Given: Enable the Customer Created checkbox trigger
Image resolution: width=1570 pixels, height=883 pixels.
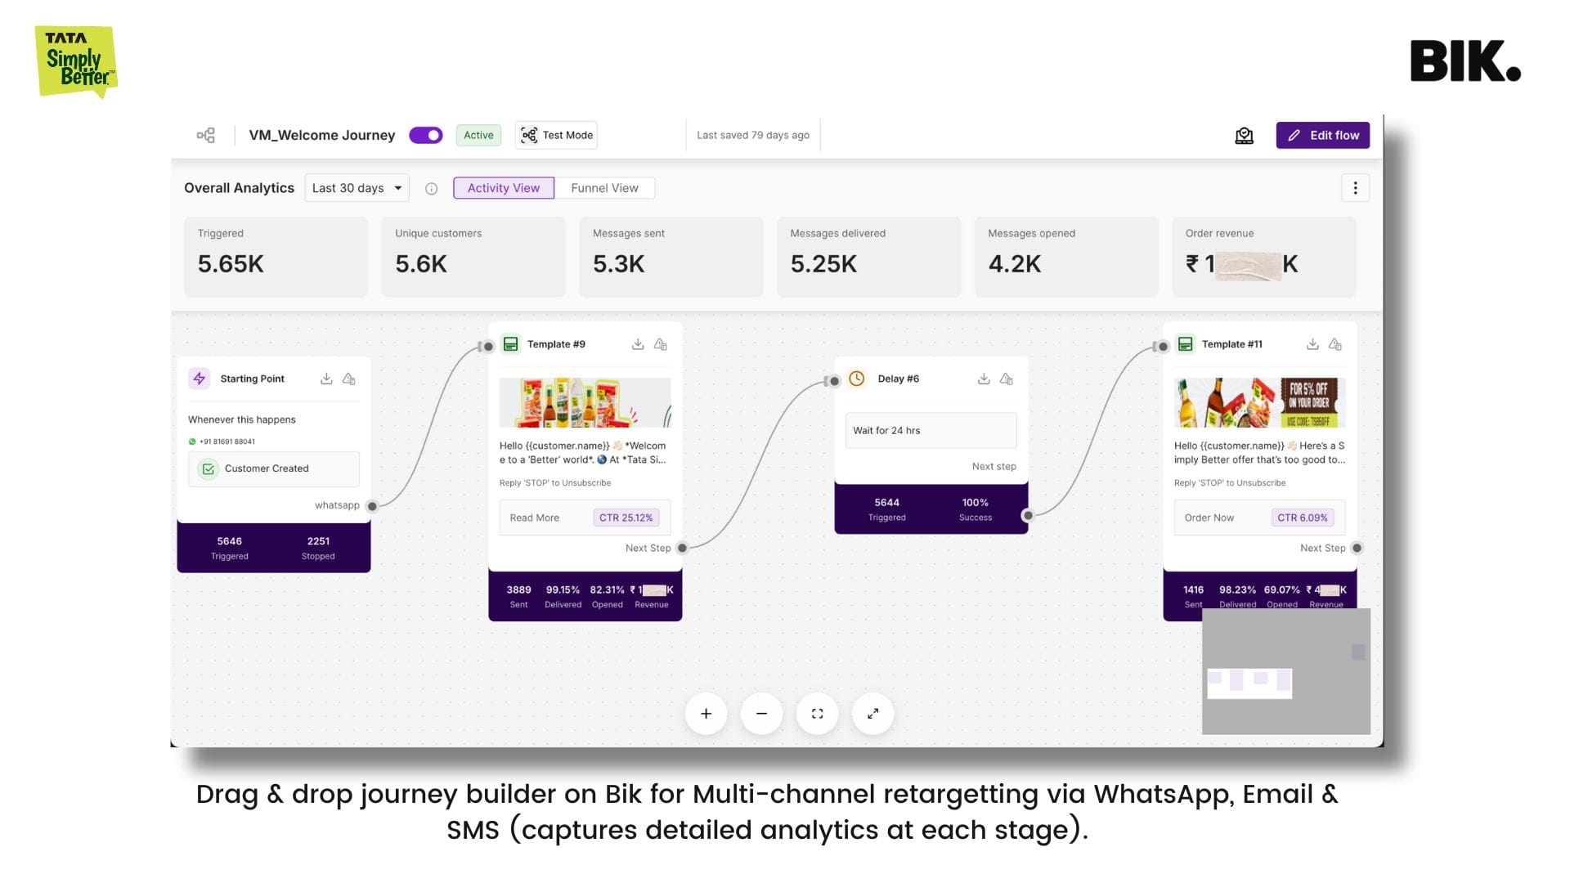Looking at the screenshot, I should (209, 467).
